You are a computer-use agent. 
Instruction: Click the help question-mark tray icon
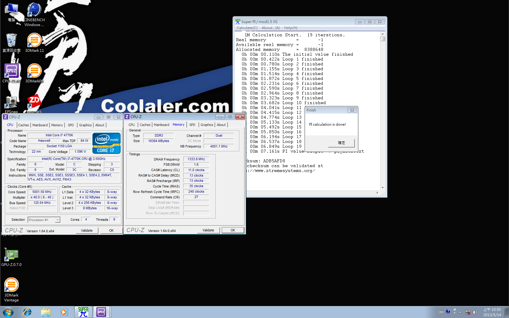pos(448,311)
